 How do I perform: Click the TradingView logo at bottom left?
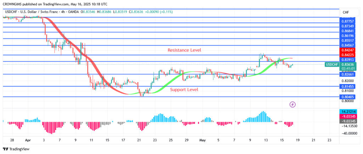16,149
